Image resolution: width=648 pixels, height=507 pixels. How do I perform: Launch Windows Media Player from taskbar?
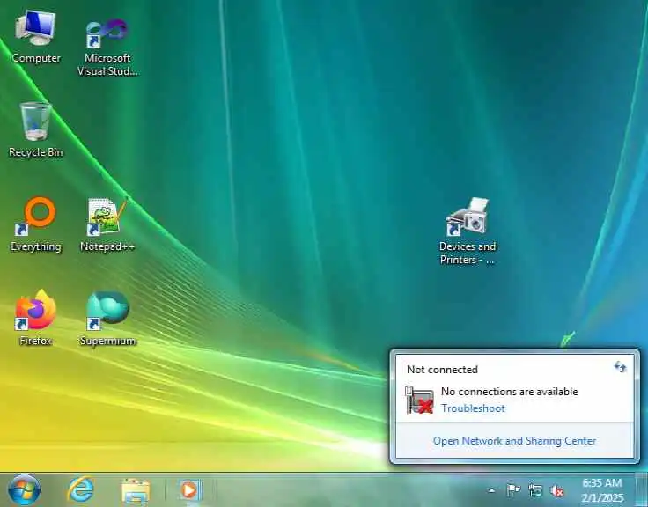(x=189, y=490)
